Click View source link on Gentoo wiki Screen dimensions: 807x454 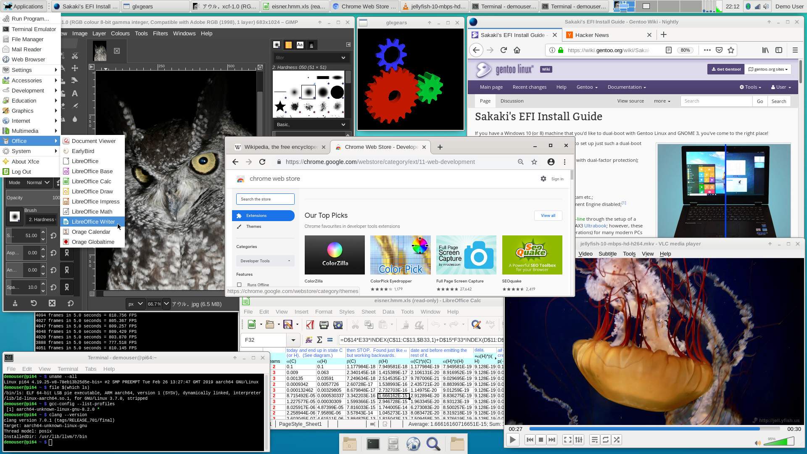[630, 101]
